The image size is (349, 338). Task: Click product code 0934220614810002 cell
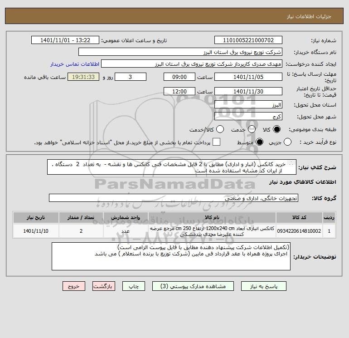coord(299,231)
